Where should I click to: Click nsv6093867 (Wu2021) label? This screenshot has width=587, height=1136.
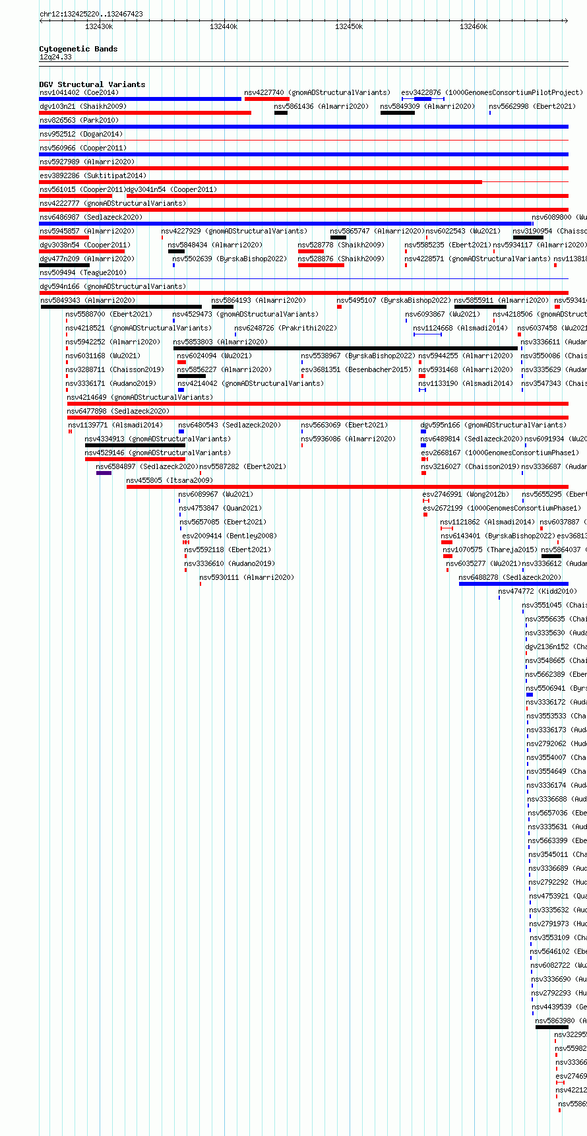443,314
